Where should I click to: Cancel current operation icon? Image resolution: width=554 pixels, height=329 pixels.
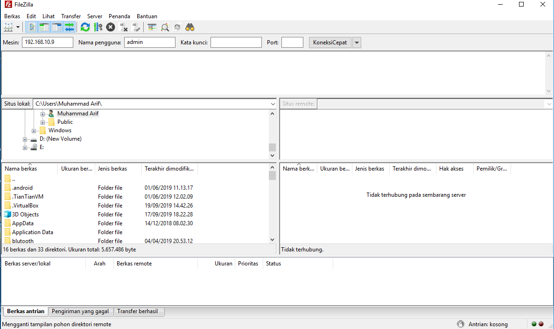[111, 27]
